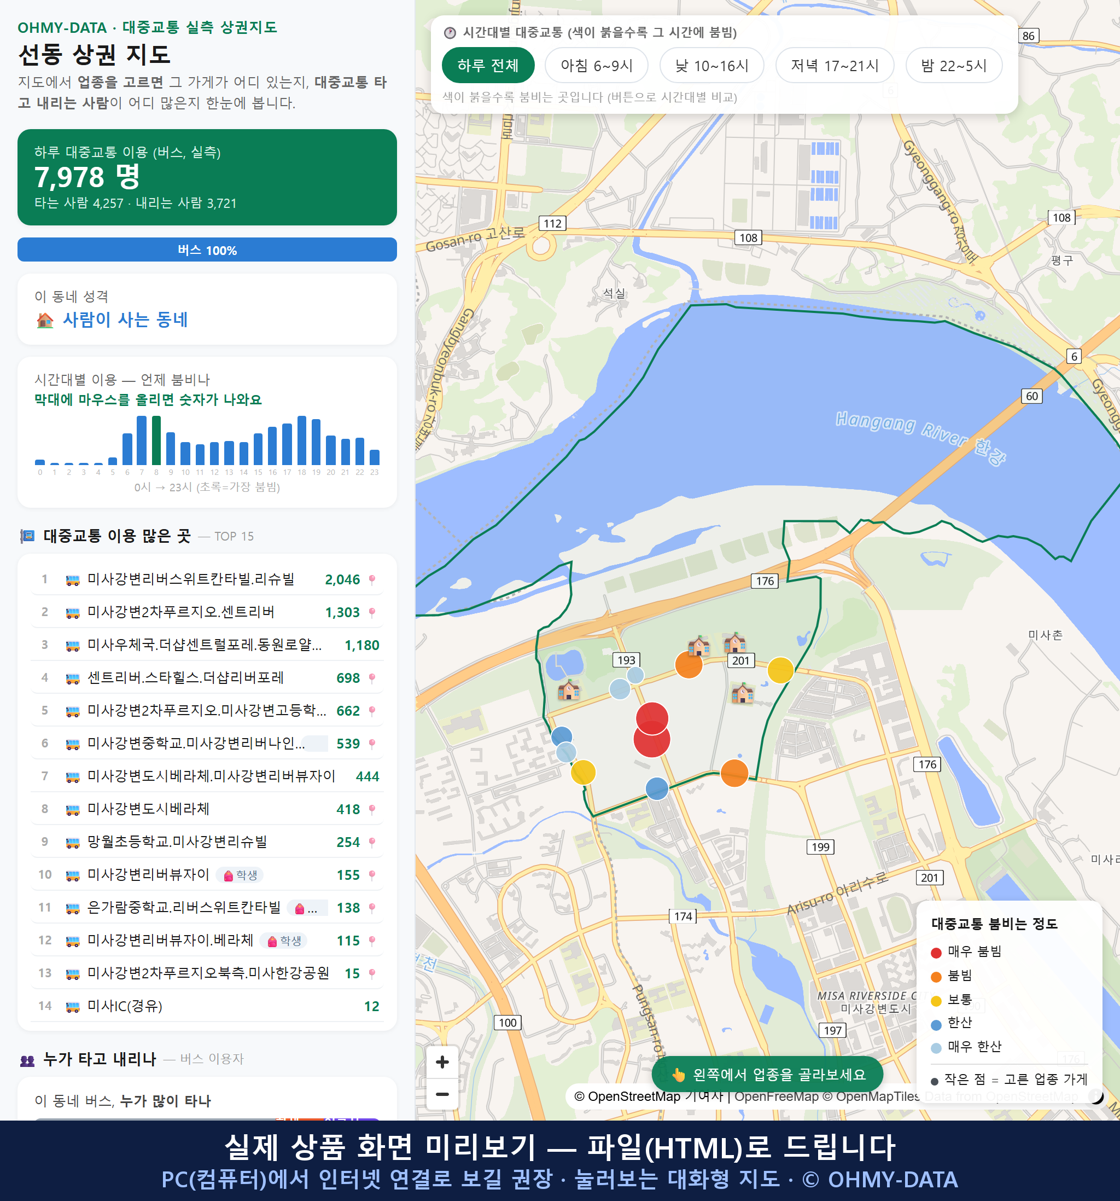Click bus icon on 미사IC(경유) row
Image resolution: width=1120 pixels, height=1201 pixels.
coord(72,1006)
